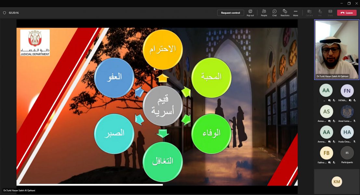Click the muted mic icon on Amal Juma's tile
Viewport: 360px width, 195px height.
[x=354, y=121]
